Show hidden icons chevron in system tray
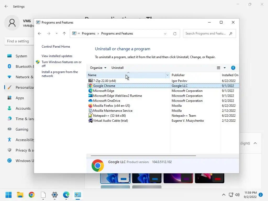 pos(224,194)
